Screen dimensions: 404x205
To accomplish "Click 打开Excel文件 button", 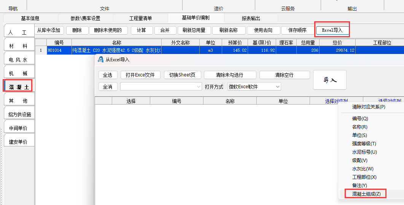I will tap(140, 75).
